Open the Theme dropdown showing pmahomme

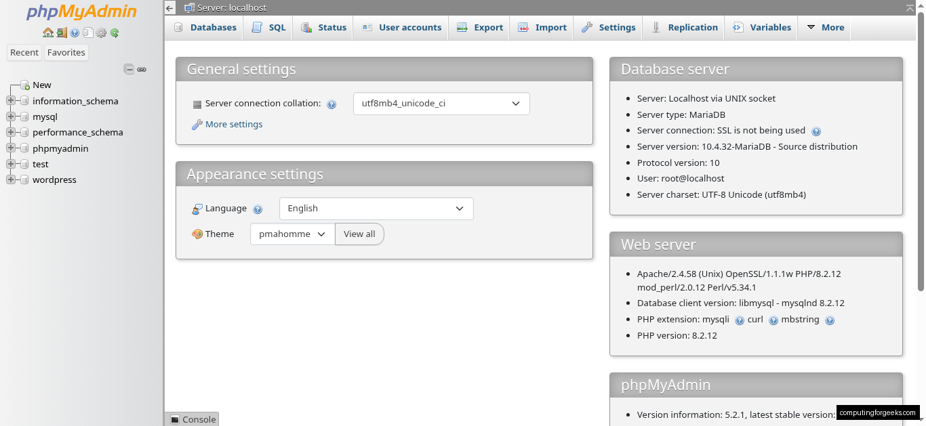(x=292, y=234)
